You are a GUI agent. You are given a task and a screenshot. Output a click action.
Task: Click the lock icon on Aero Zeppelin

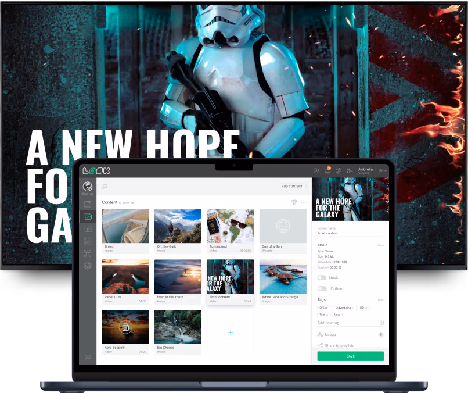point(125,327)
